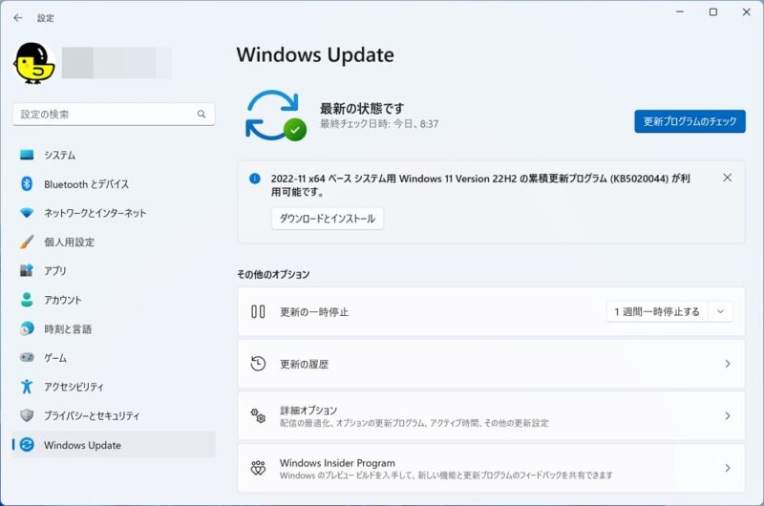The image size is (764, 506).
Task: Click the shield privacy icon
Action: pyautogui.click(x=27, y=415)
